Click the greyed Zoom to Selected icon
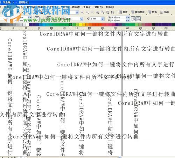This screenshot has width=175, height=158. pos(92,12)
